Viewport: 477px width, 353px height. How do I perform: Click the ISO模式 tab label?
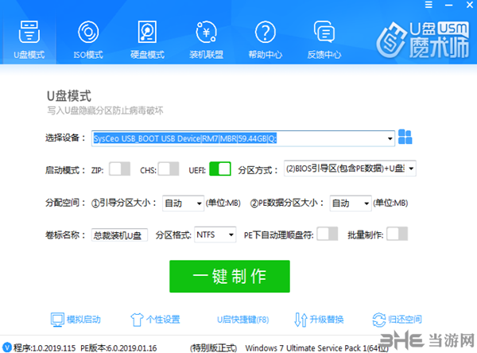[x=88, y=55]
